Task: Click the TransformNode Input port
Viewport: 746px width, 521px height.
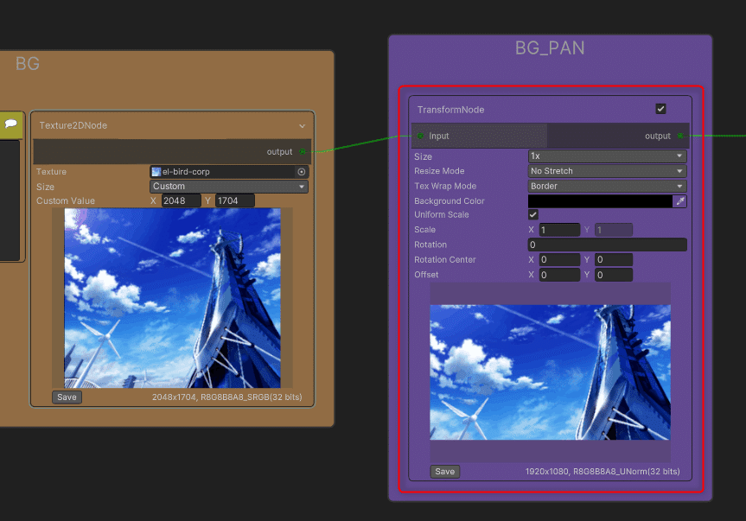Action: (x=420, y=136)
